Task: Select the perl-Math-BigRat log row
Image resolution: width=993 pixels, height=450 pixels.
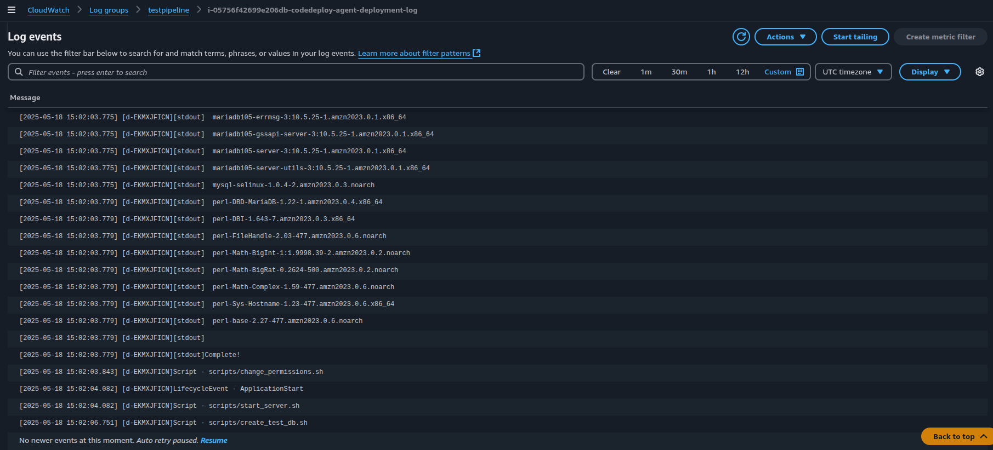Action: coord(497,270)
